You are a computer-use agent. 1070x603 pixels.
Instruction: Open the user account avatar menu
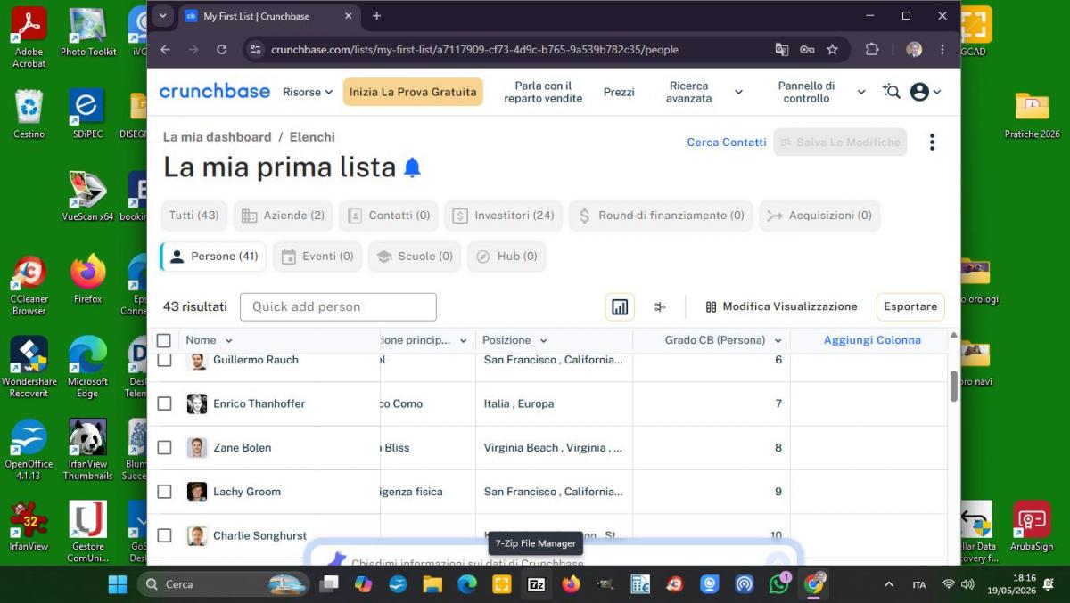tap(925, 92)
